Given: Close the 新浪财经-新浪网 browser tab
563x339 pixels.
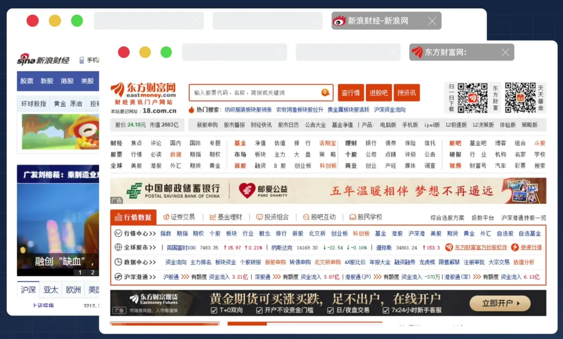Looking at the screenshot, I should click(432, 21).
